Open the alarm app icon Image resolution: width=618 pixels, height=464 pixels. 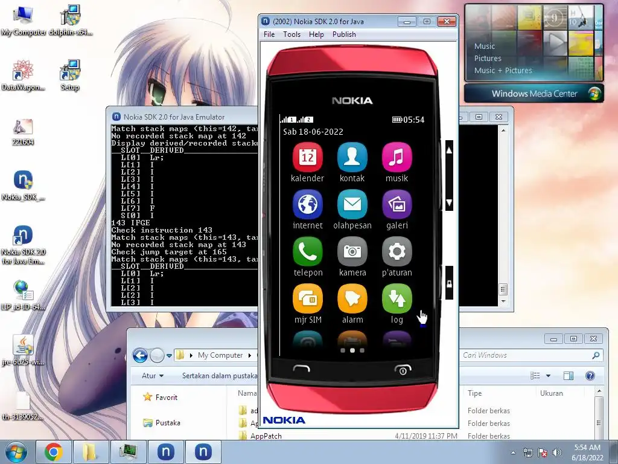[x=352, y=298]
